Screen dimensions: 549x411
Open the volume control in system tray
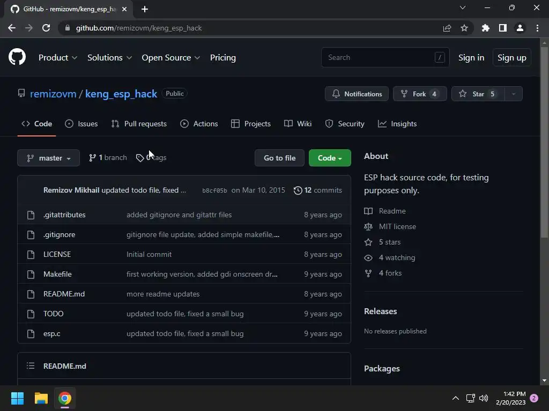coord(484,398)
